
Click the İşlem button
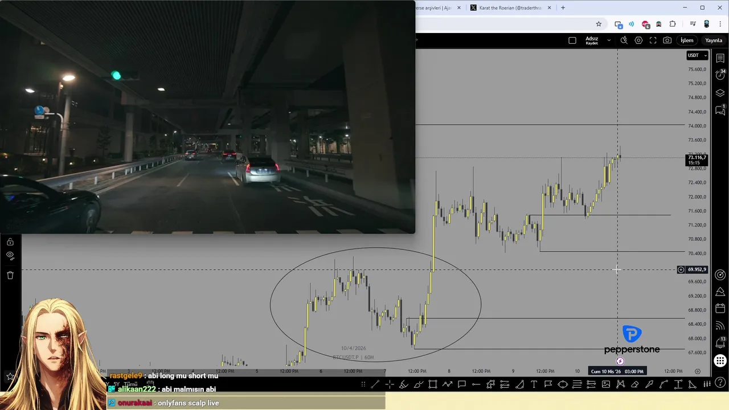point(687,40)
